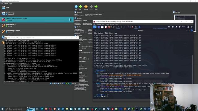Open the list menu icon on Kali row
The width and height of the screenshot is (198, 111).
pos(70,20)
